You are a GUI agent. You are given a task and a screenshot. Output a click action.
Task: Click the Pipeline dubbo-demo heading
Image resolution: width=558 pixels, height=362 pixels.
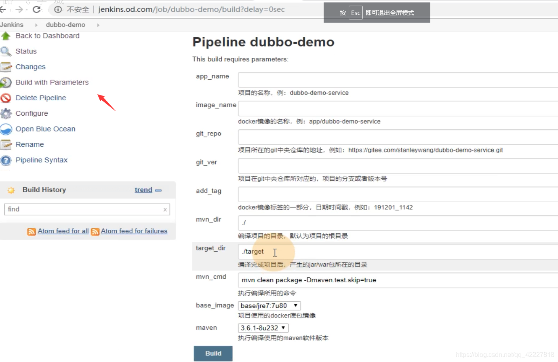[263, 42]
